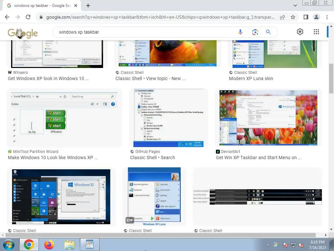Screen dimensions: 334x251
Task: Click the muted volume tray icon
Action: pyautogui.click(x=301, y=245)
